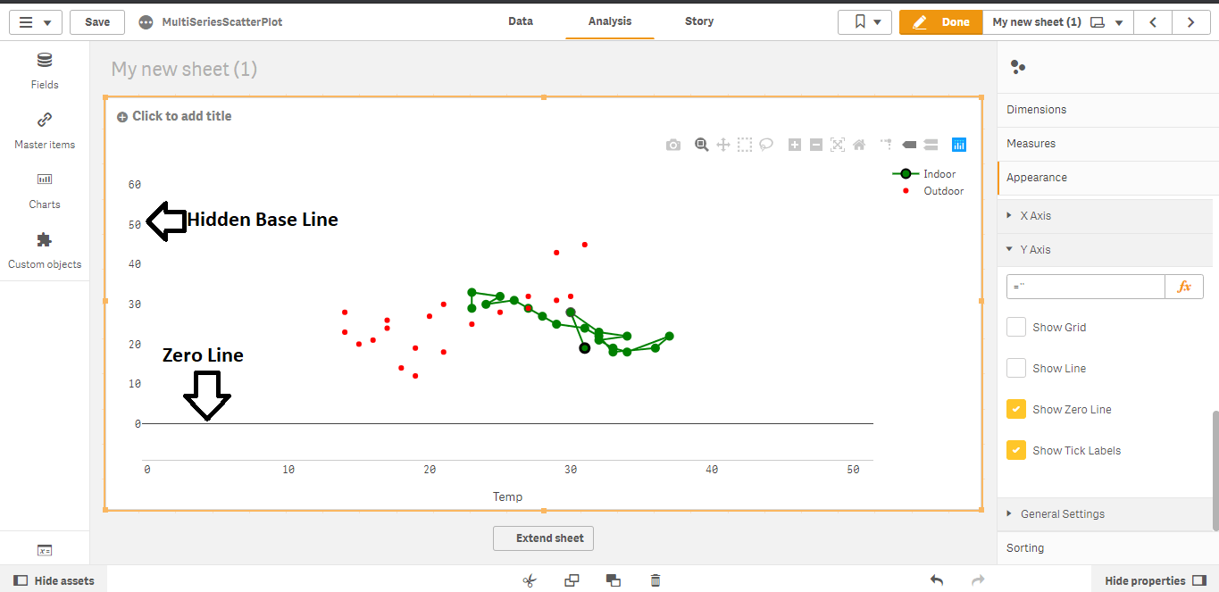Switch to the Data tab
The image size is (1219, 592).
point(521,21)
